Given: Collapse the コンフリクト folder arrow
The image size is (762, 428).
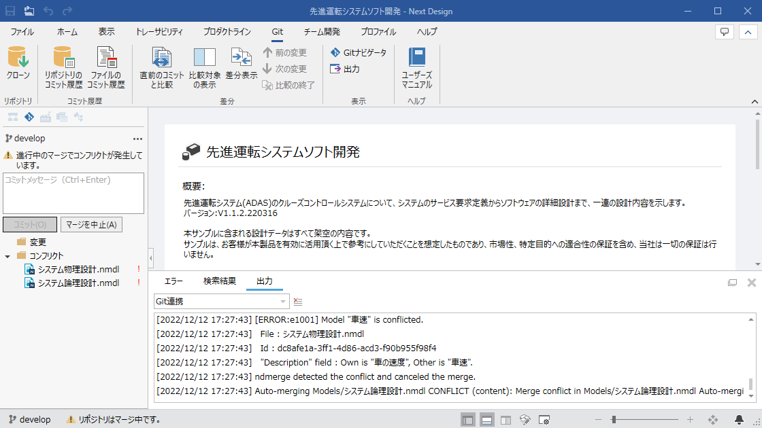Looking at the screenshot, I should (7, 255).
